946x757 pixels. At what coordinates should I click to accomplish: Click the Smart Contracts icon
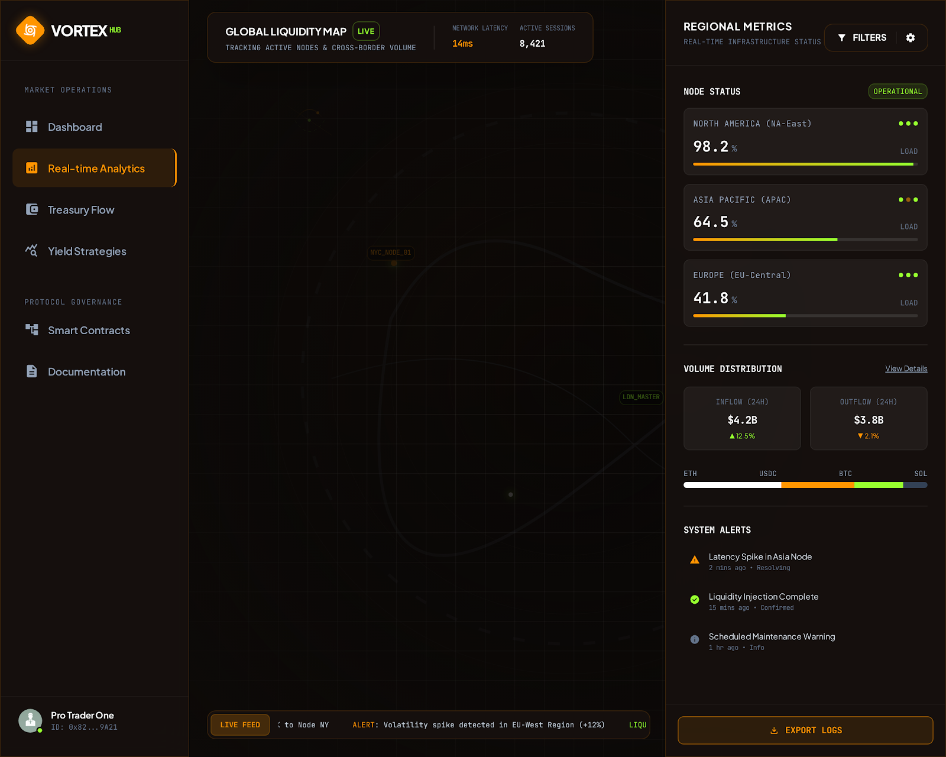tap(32, 330)
